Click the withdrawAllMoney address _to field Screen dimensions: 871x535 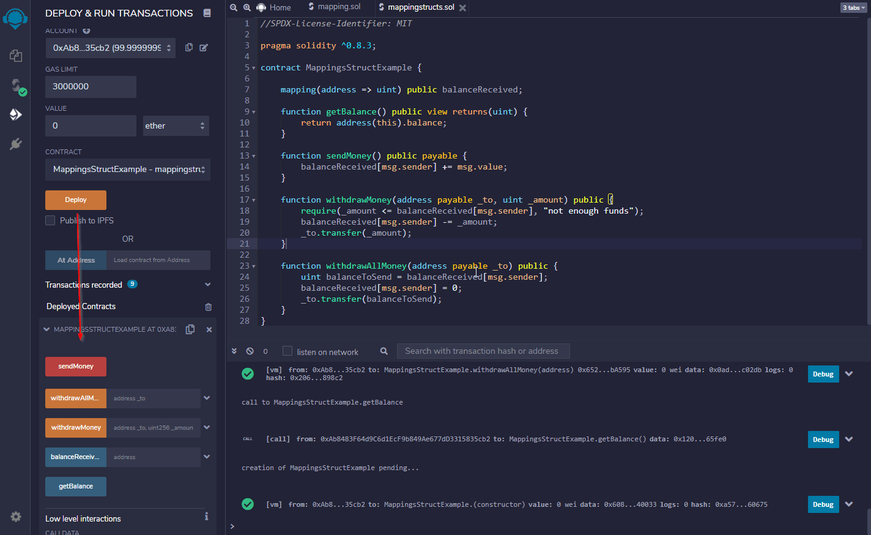pyautogui.click(x=154, y=398)
